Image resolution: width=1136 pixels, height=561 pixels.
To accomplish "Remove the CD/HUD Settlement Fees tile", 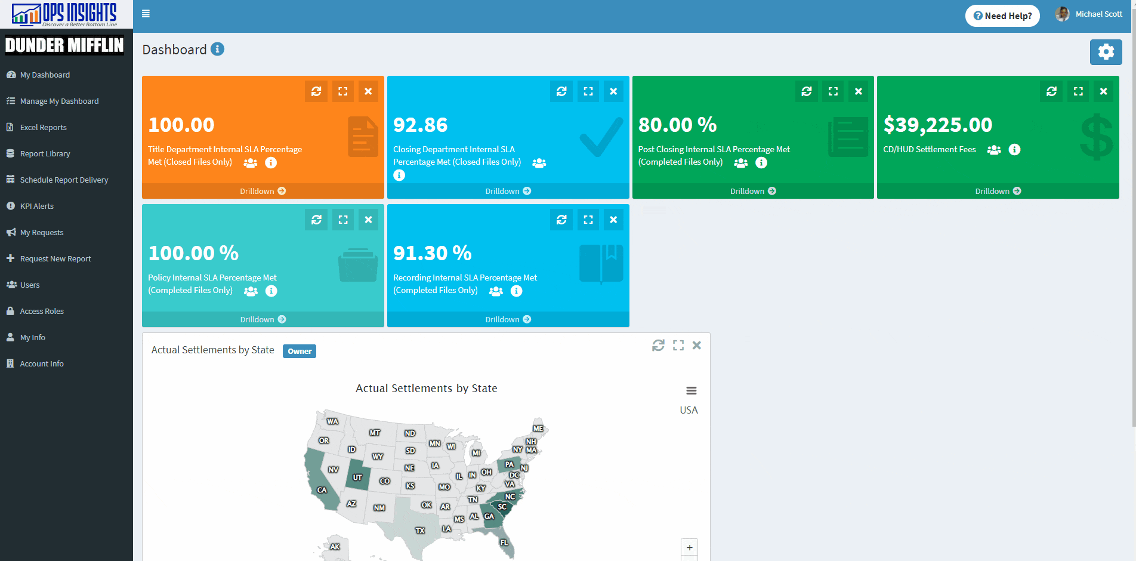I will pos(1103,91).
